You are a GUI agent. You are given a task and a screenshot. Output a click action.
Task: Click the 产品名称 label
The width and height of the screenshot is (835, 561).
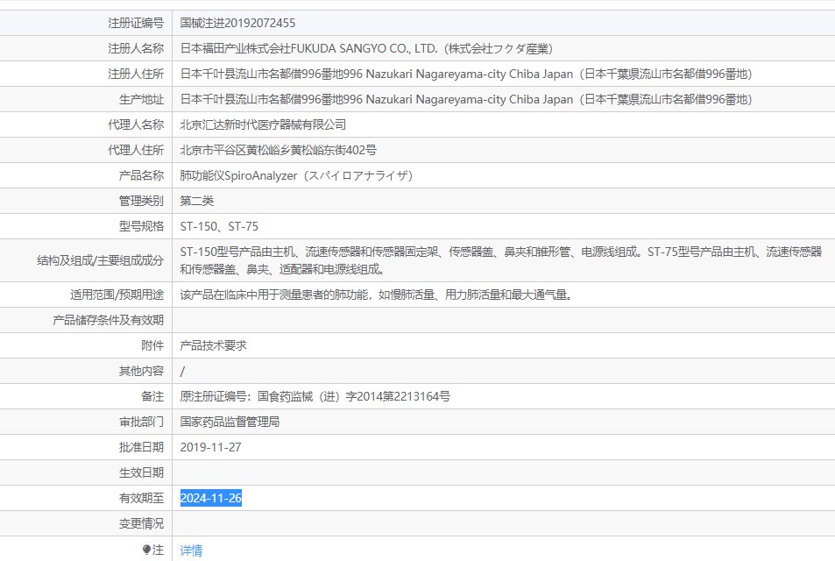click(x=141, y=176)
